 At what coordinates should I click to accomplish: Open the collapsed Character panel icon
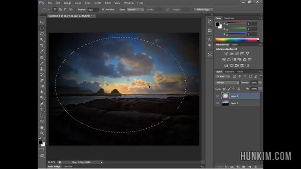click(210, 39)
